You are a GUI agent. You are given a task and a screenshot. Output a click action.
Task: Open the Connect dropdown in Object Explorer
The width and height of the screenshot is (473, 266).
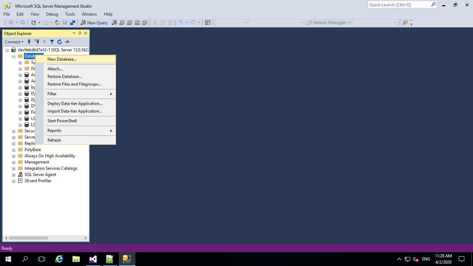click(14, 42)
